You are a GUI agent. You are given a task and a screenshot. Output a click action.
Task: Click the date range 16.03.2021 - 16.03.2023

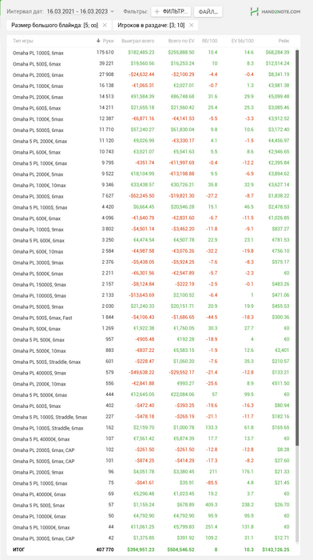pyautogui.click(x=77, y=11)
